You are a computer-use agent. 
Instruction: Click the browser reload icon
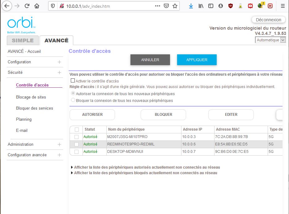tap(27, 6)
